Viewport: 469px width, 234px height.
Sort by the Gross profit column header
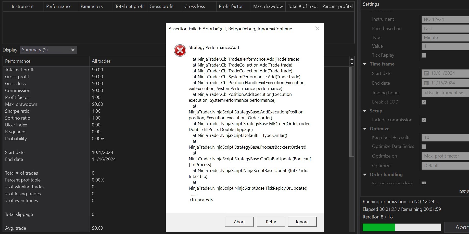(x=164, y=6)
